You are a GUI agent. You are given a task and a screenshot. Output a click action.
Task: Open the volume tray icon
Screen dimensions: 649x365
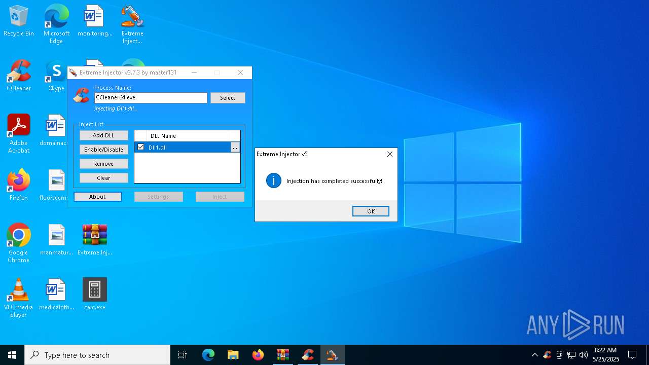584,355
